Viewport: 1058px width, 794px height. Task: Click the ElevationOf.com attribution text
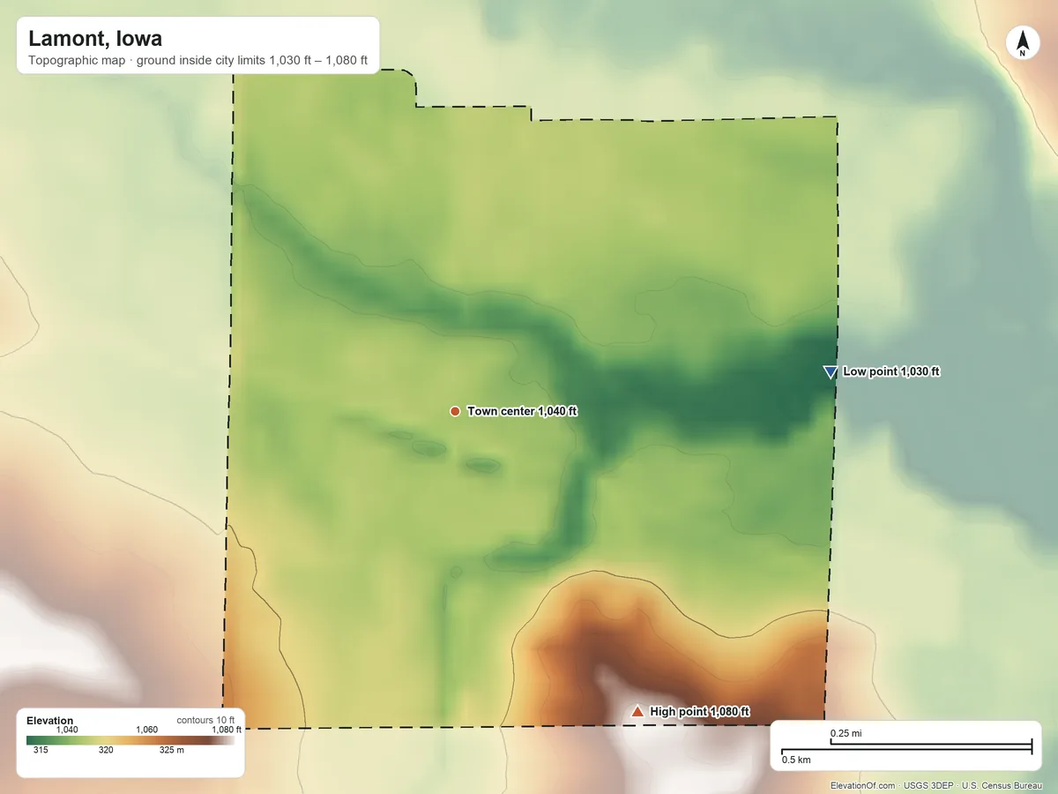click(863, 785)
